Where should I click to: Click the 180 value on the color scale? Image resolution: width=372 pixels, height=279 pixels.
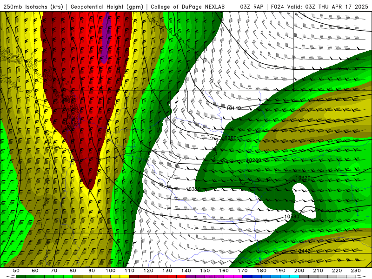[x=262, y=271]
